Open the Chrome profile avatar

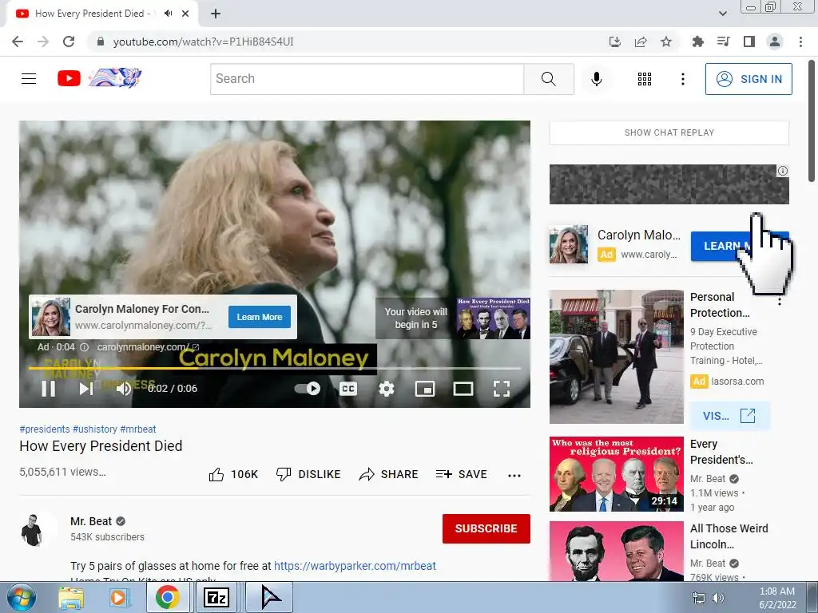775,42
